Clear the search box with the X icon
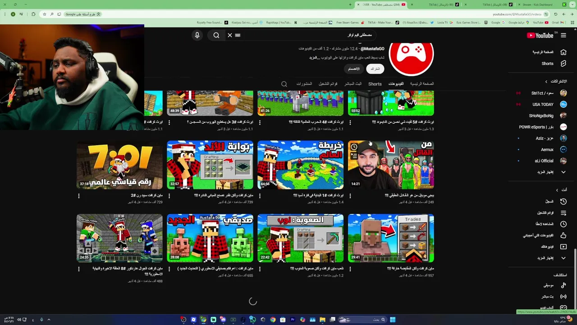Viewport: 577px width, 325px height. [x=230, y=35]
